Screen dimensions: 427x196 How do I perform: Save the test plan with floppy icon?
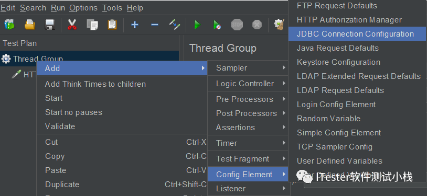[50, 25]
